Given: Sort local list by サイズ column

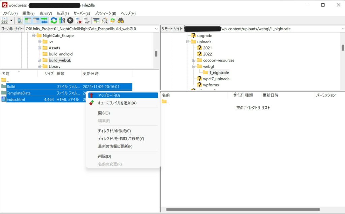Looking at the screenshot, I should click(x=46, y=73).
